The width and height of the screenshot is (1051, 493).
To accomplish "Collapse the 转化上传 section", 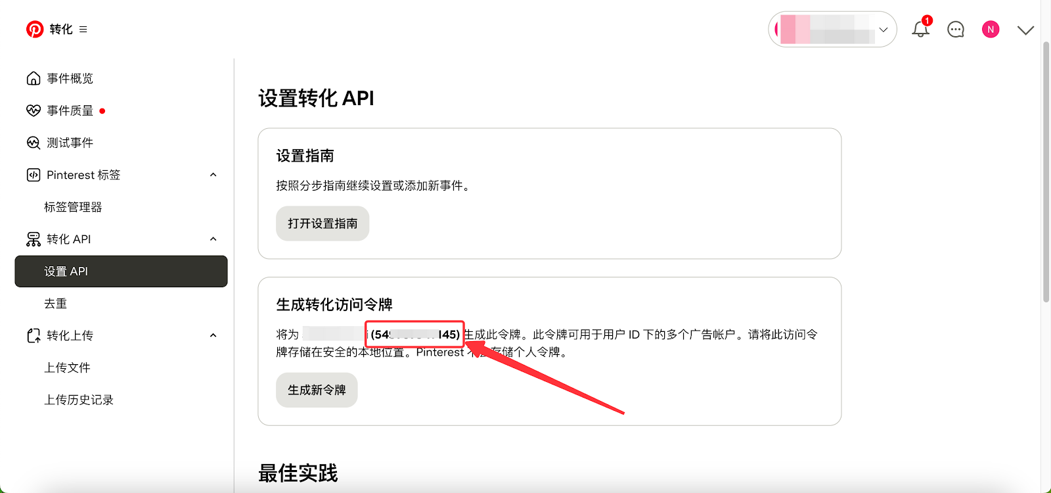I will tap(213, 335).
